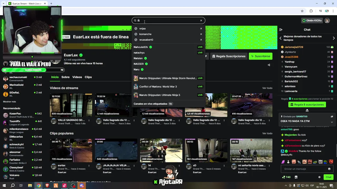Open Conflict of Nations: World War 3 category
Screen dimensions: 337x189
[168, 87]
